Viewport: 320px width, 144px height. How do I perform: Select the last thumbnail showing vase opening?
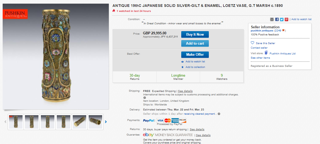[95, 122]
